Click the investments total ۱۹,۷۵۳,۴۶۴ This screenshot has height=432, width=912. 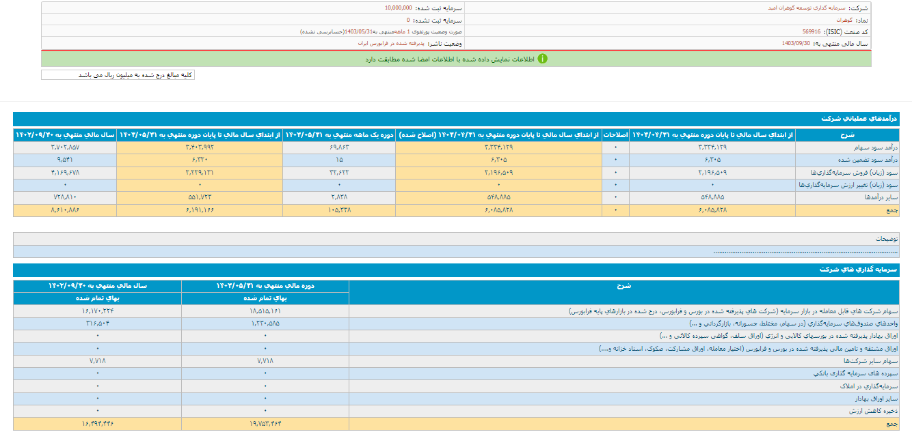click(x=265, y=424)
